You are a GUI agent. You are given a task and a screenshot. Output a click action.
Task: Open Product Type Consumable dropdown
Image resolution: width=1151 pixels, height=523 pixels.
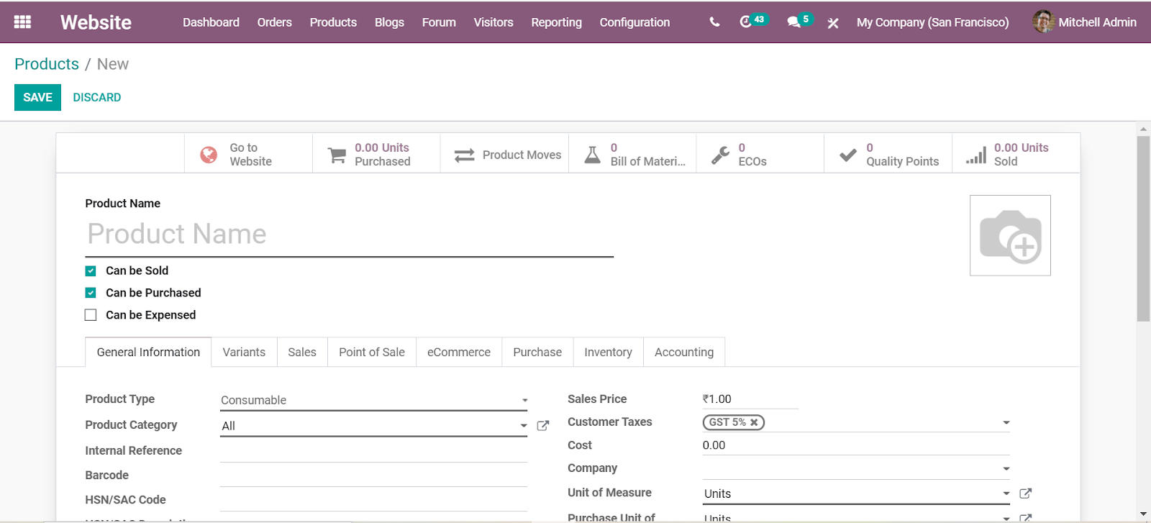click(x=374, y=400)
